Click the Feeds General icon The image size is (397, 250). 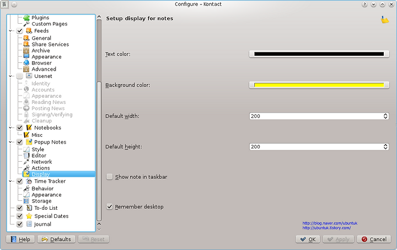pos(26,38)
